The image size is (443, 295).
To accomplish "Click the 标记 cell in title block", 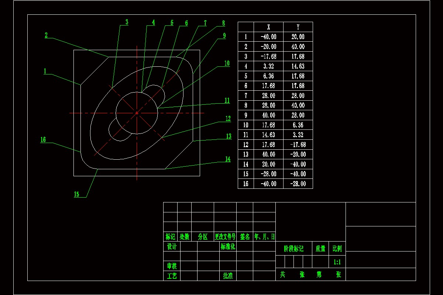I will pyautogui.click(x=171, y=237).
